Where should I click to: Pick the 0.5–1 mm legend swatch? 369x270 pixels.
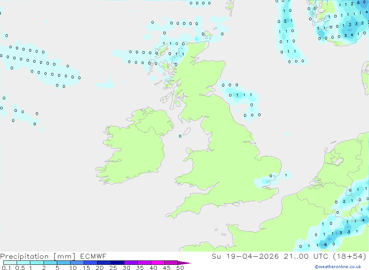(x=24, y=263)
